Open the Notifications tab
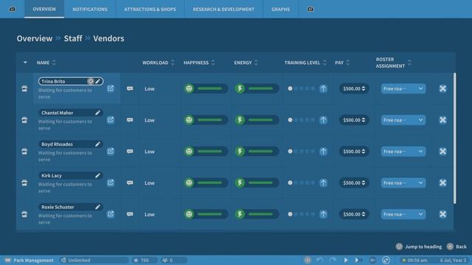Image resolution: width=472 pixels, height=265 pixels. tap(90, 10)
